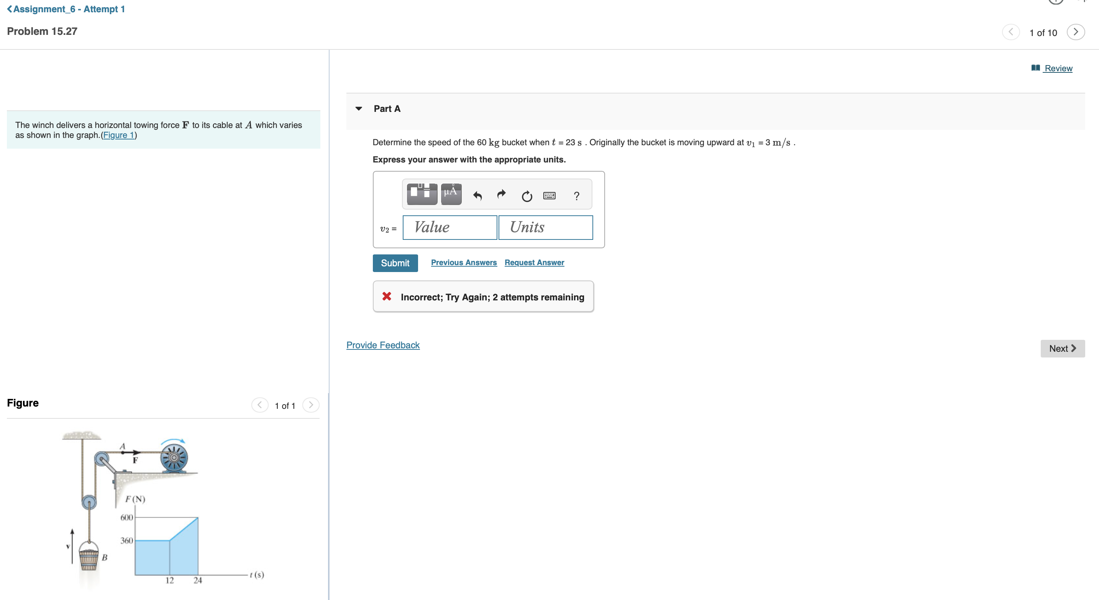Go back to Assignment_6 - Attempt 1
Screen dimensions: 1099x600
(x=66, y=9)
